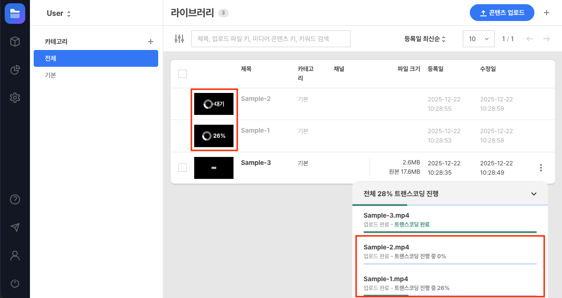Click the plus button next to 카테고리

pos(150,41)
